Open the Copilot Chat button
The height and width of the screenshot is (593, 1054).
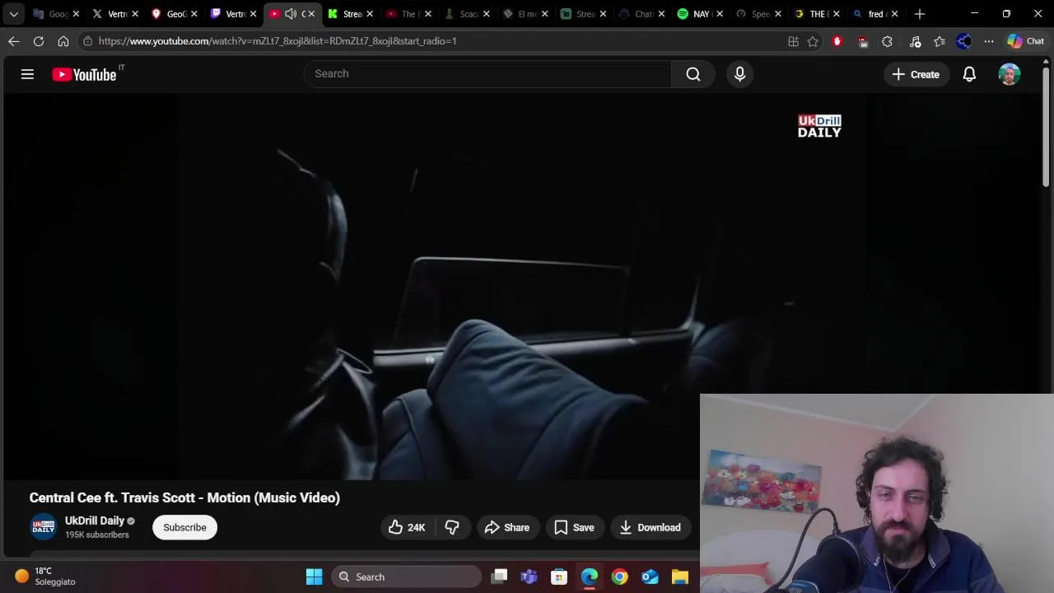pyautogui.click(x=1026, y=41)
